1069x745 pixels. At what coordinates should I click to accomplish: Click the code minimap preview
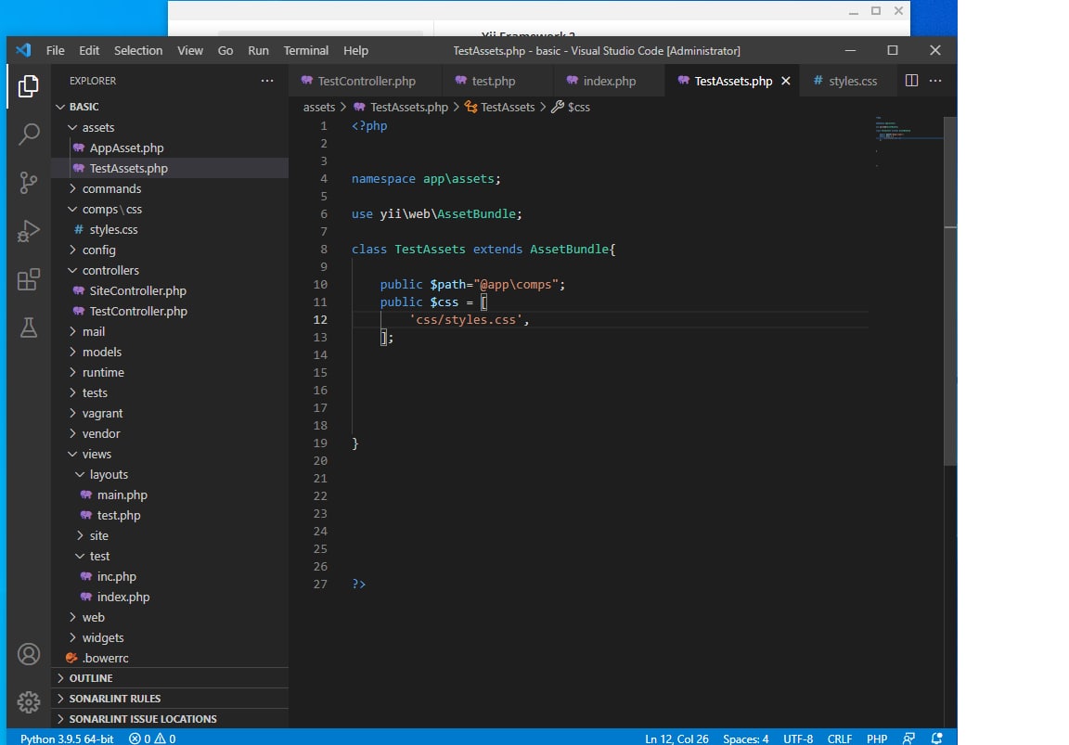pos(908,142)
